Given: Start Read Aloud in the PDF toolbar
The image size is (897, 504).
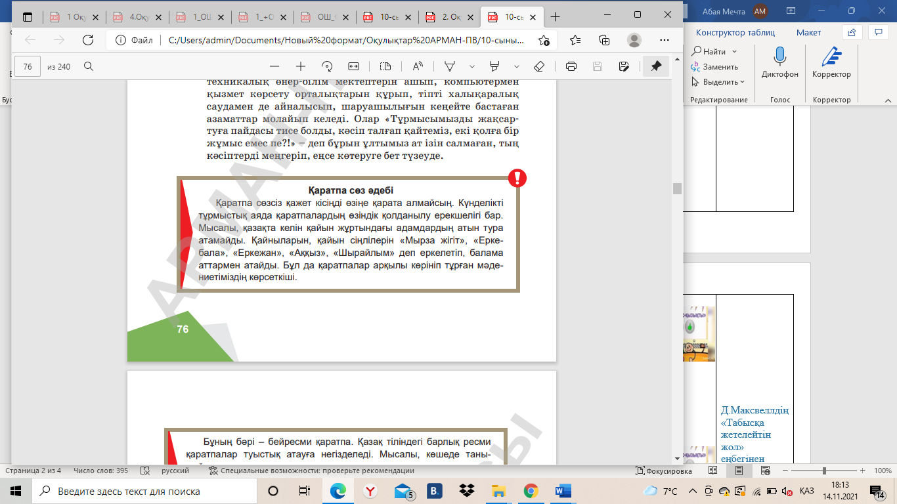Looking at the screenshot, I should 418,66.
